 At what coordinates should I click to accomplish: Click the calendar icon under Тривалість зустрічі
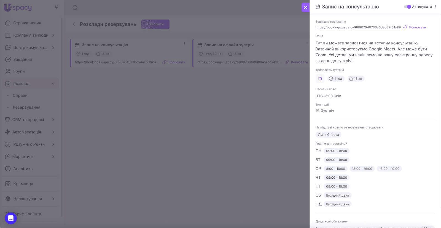pos(320,79)
